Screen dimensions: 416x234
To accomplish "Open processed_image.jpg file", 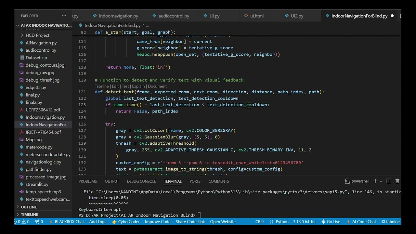I will pyautogui.click(x=46, y=177).
